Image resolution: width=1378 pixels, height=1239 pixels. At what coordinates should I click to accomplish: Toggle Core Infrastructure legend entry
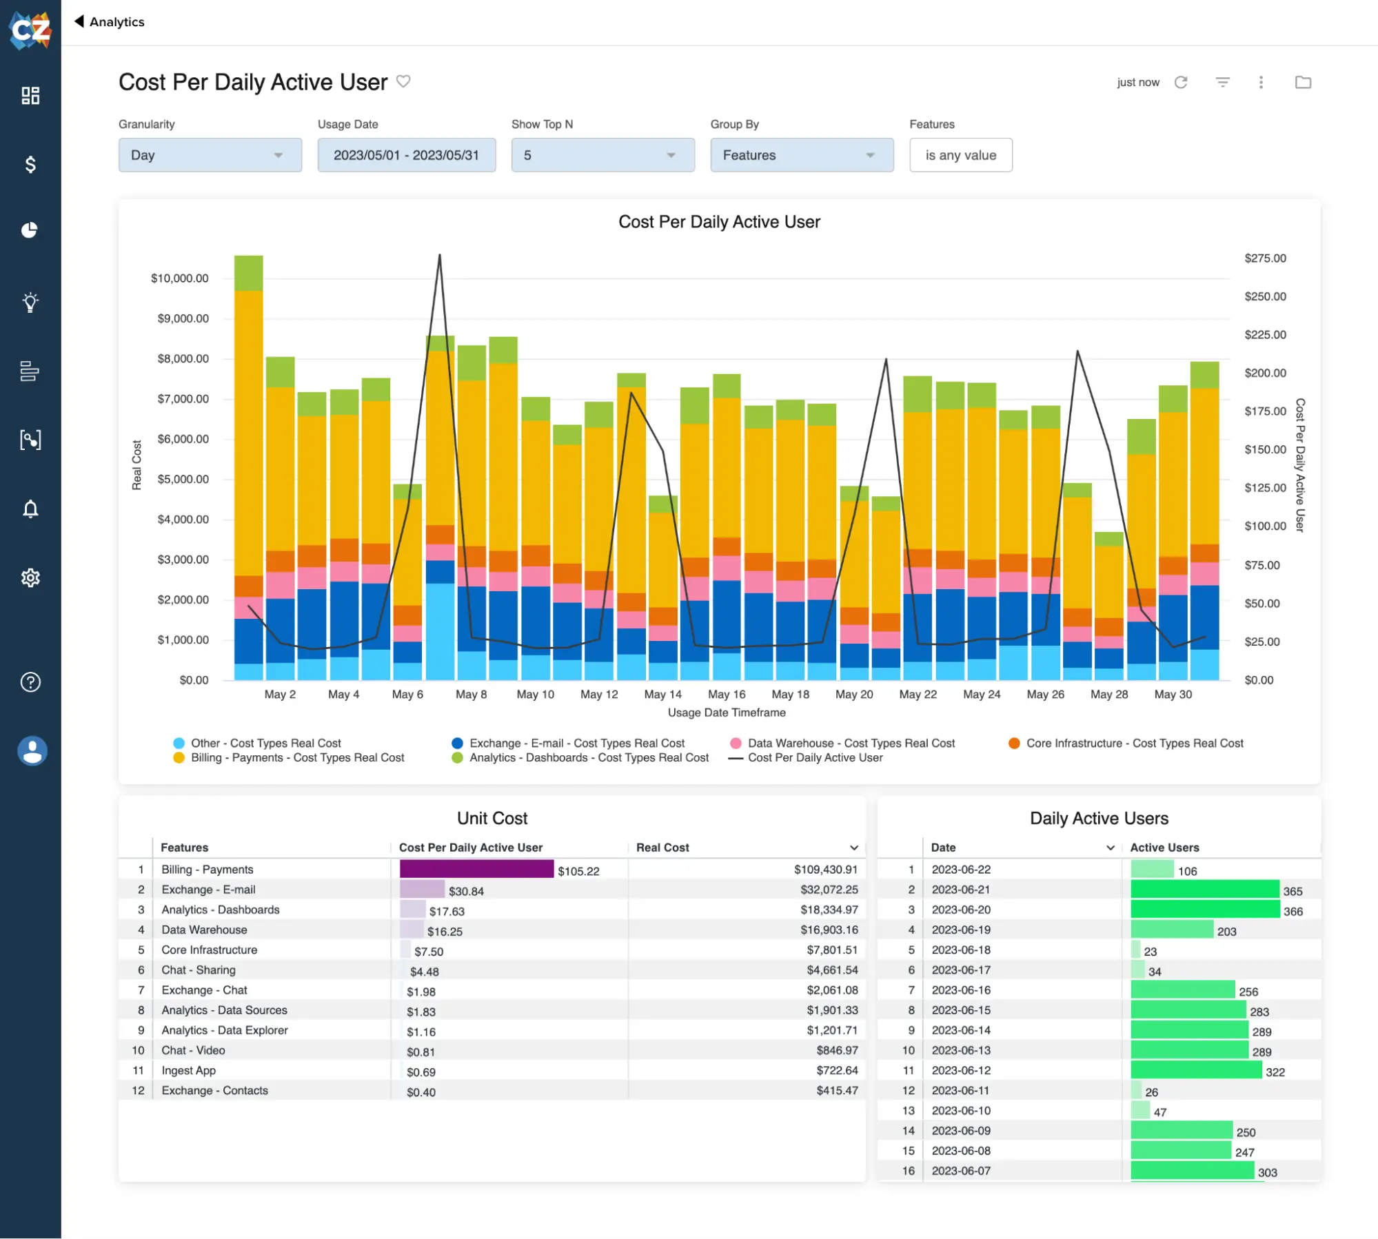click(1126, 743)
